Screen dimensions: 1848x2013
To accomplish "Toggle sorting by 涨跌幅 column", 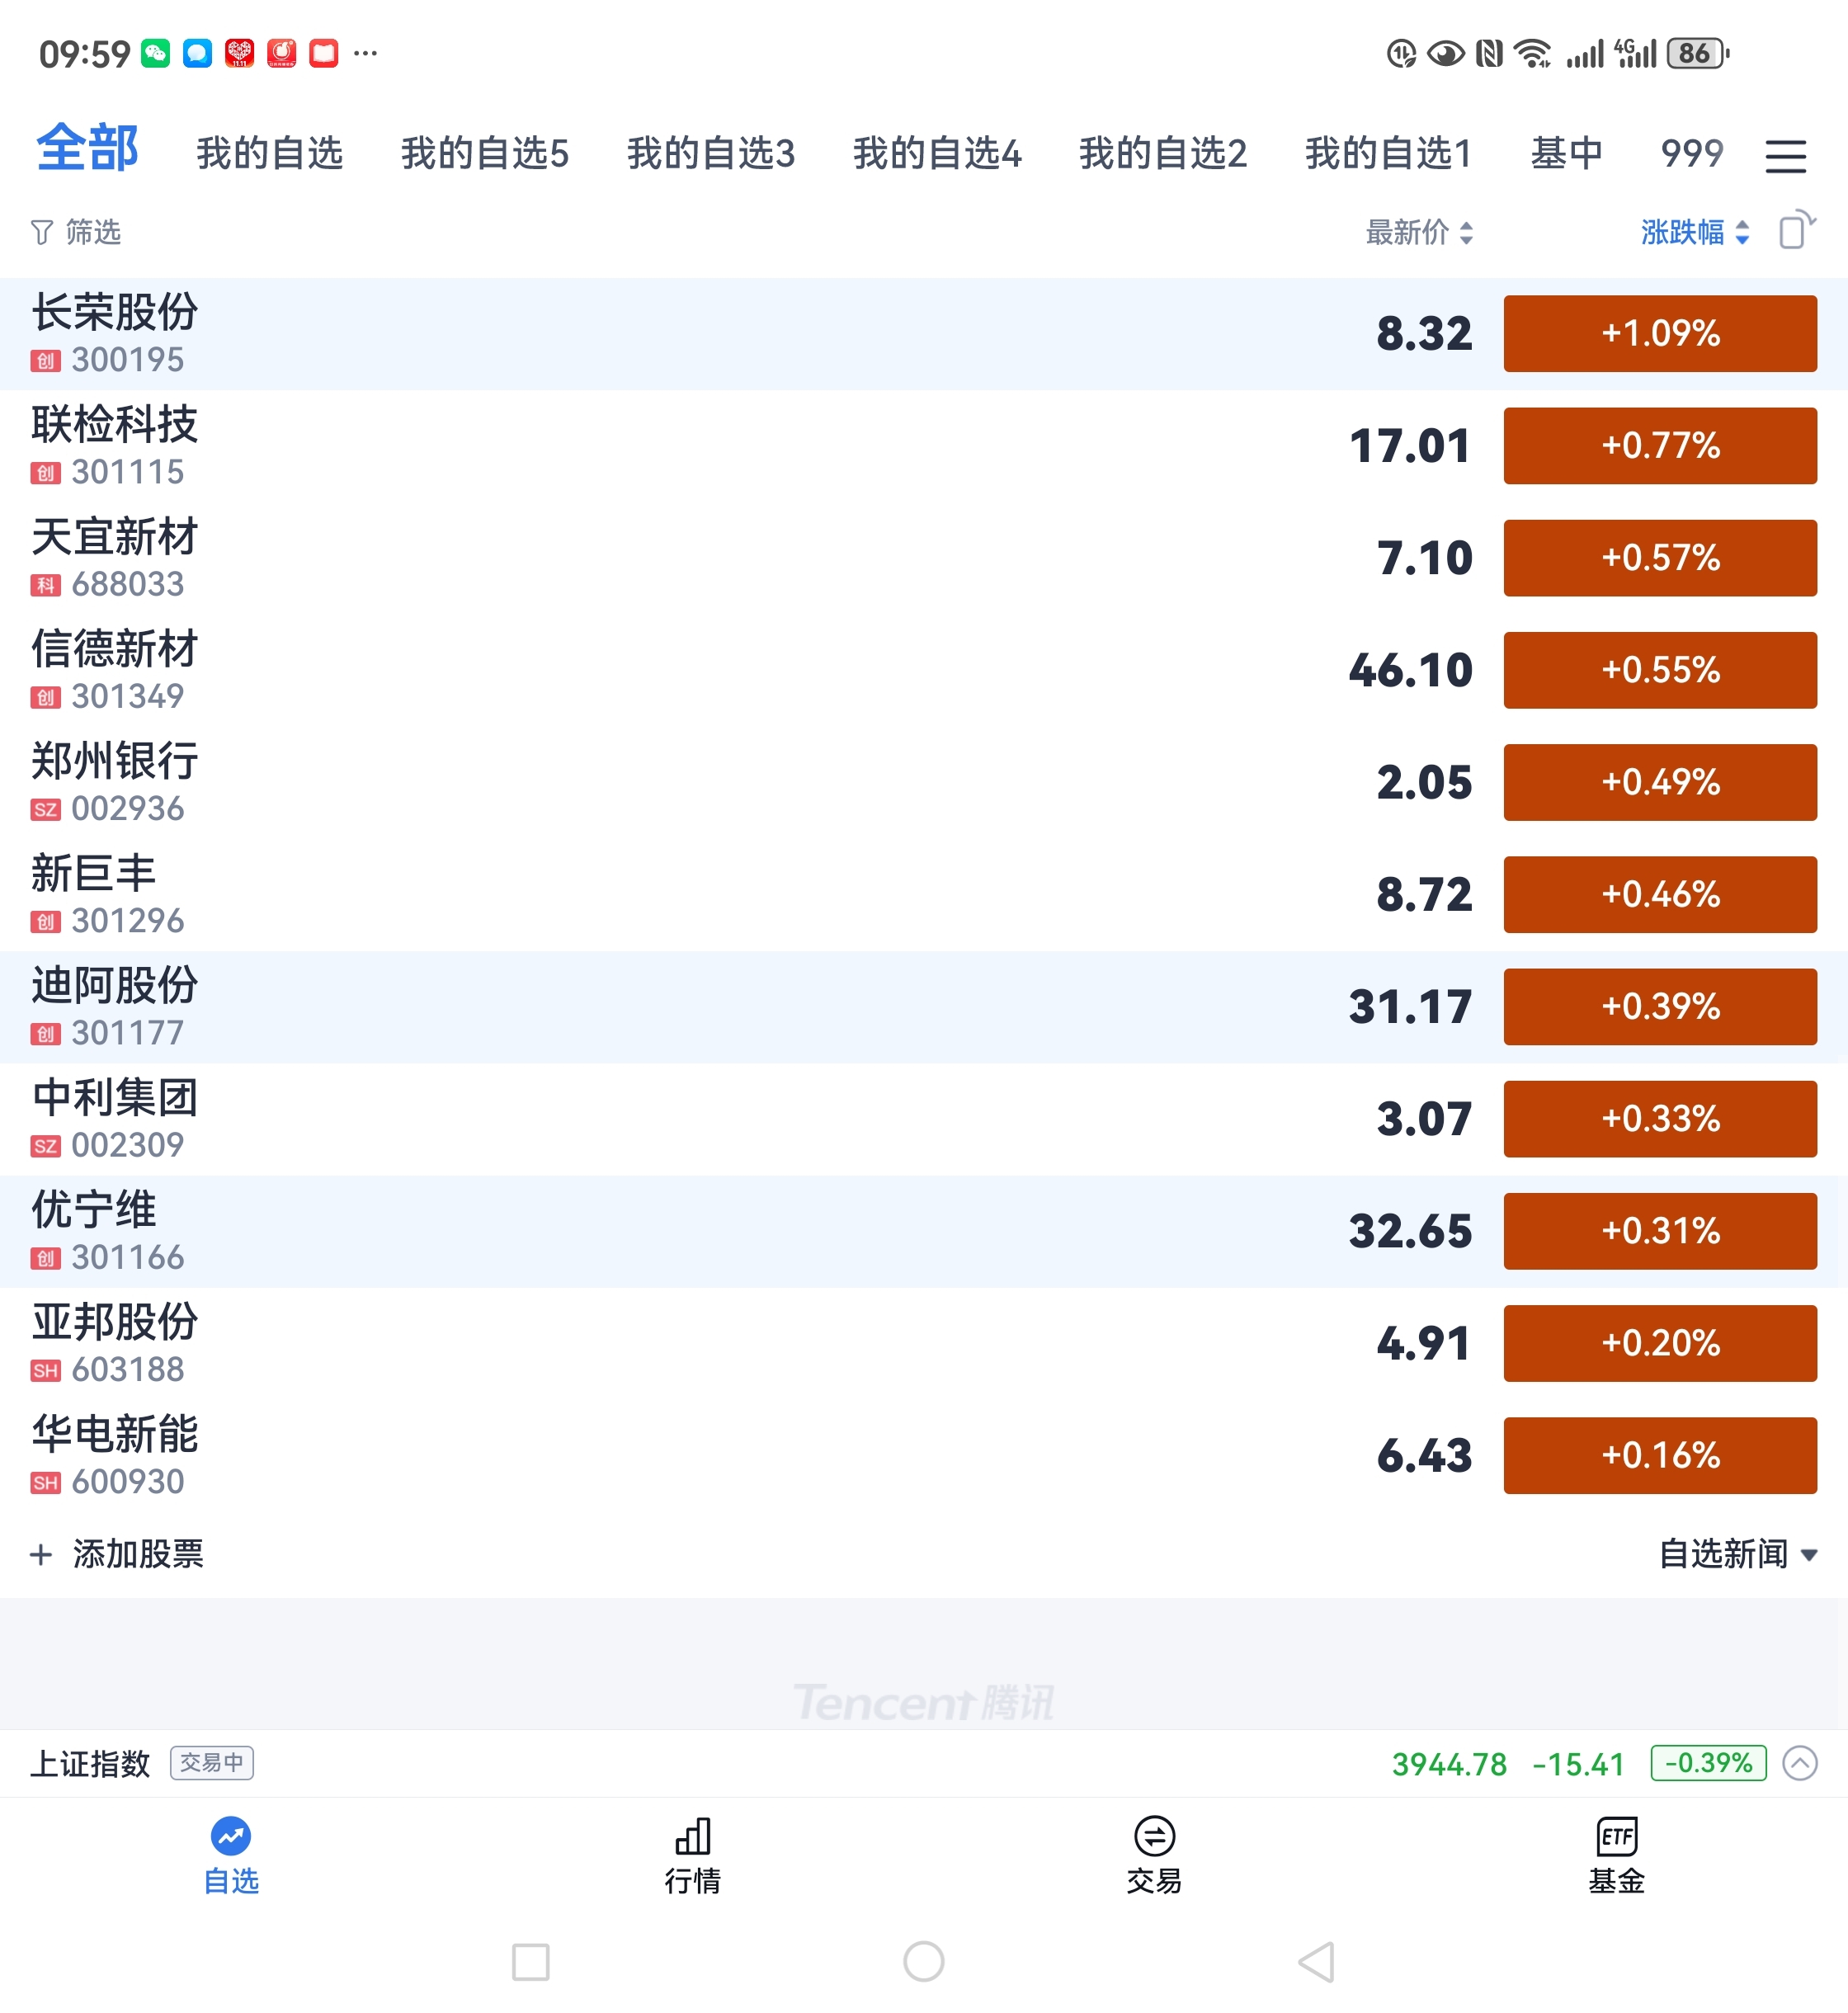I will coord(1694,233).
